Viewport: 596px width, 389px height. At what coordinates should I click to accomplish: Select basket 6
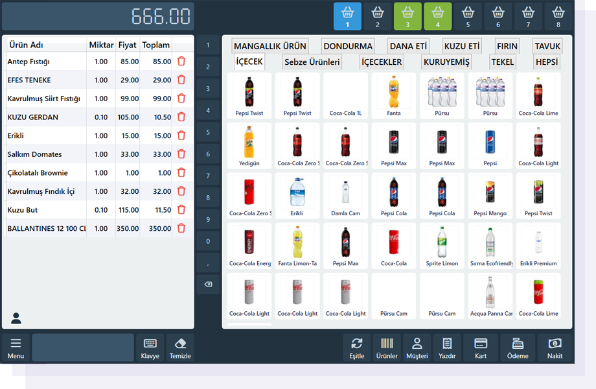[x=498, y=16]
